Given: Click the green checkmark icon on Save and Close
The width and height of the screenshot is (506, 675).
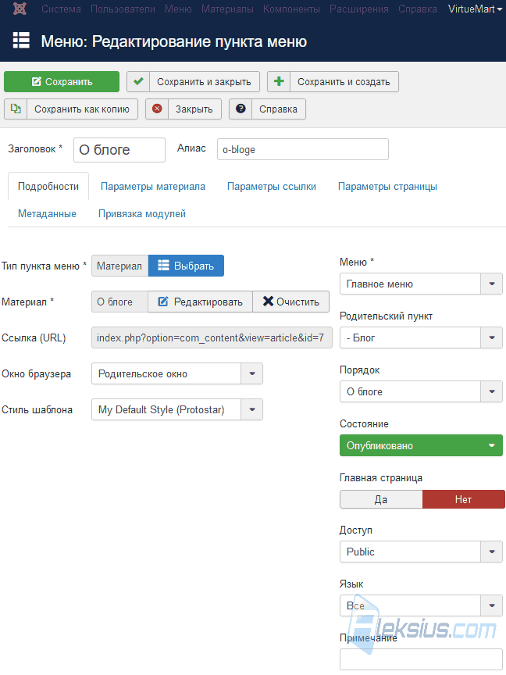Looking at the screenshot, I should (x=138, y=81).
